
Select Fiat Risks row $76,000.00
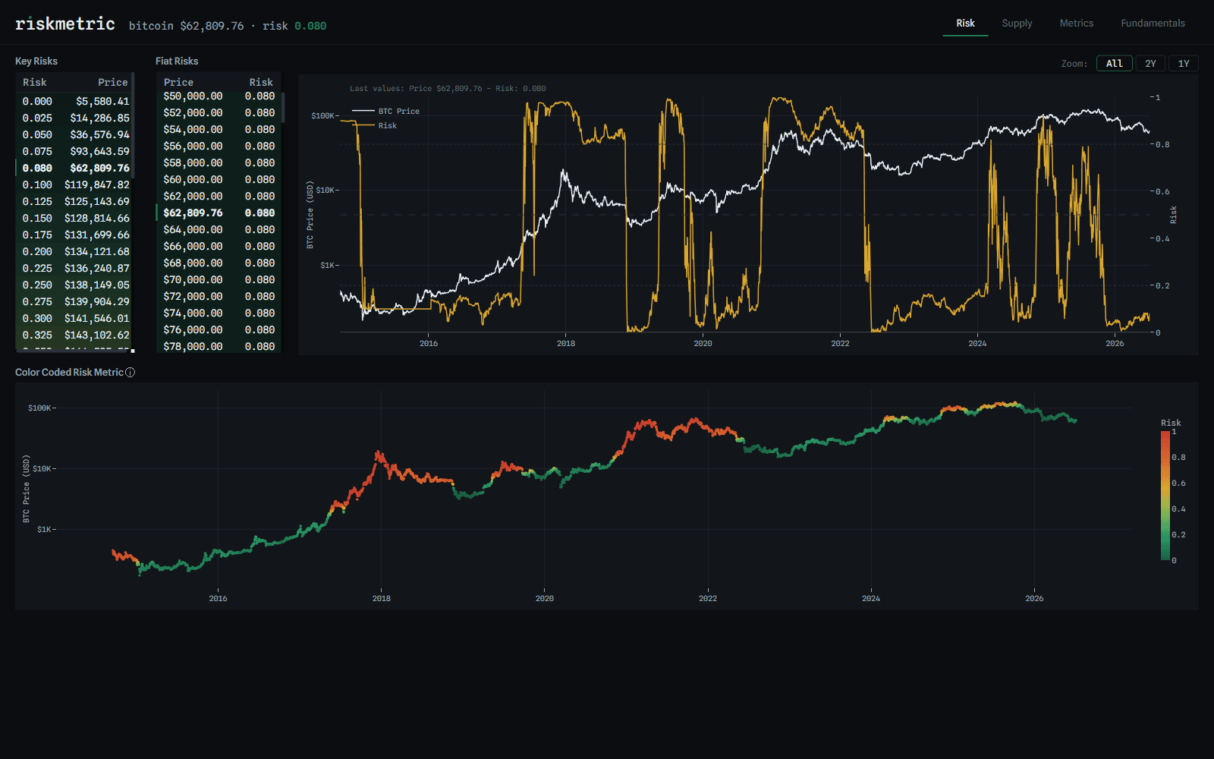pyautogui.click(x=219, y=330)
